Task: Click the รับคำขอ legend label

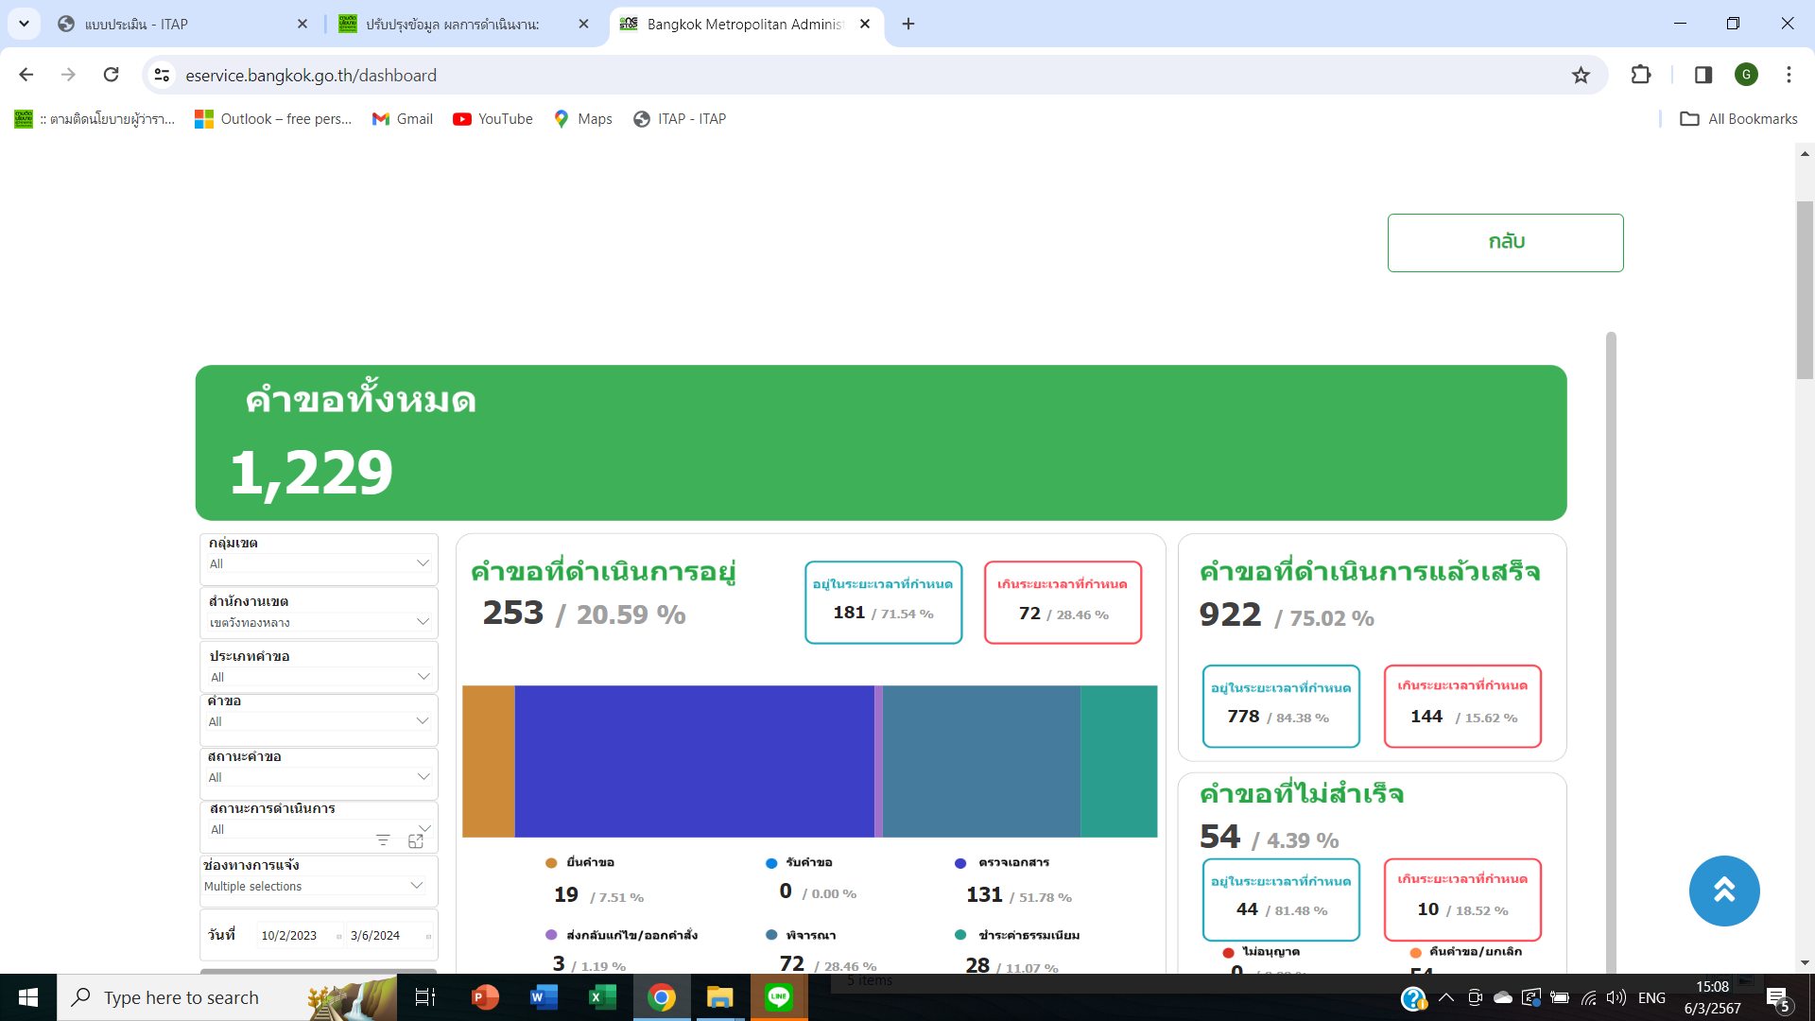Action: coord(809,863)
